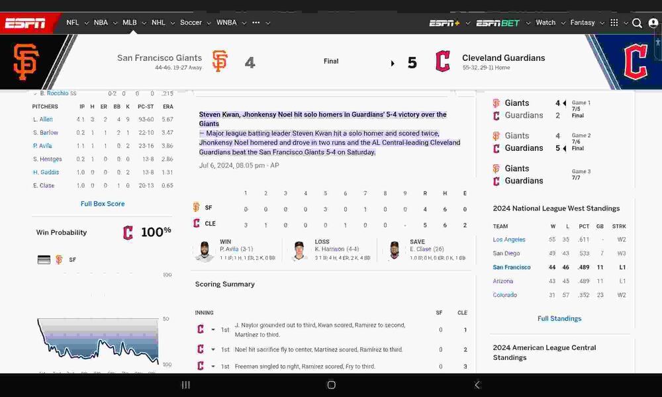Click the Giants logo in score header
This screenshot has height=397, width=662.
(x=220, y=61)
